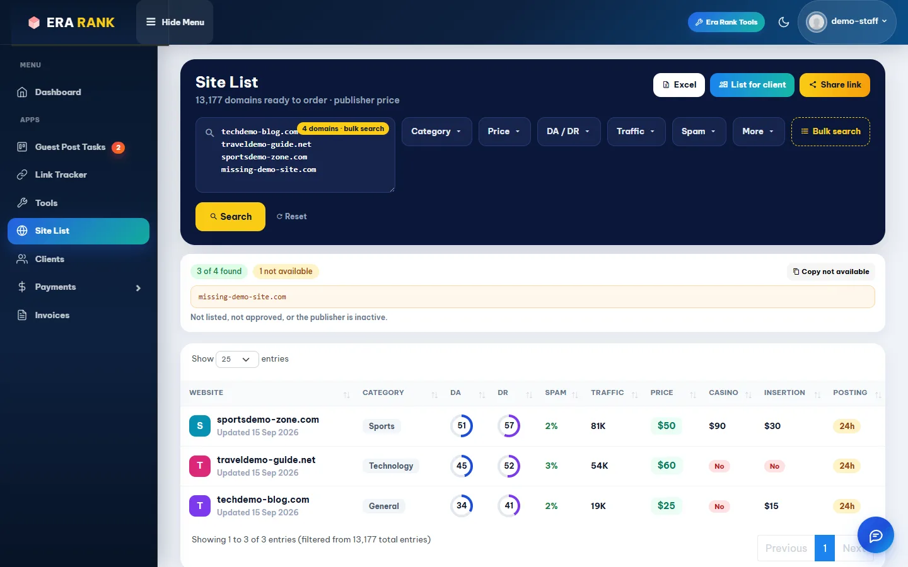Click the 3 of 4 found badge
The image size is (908, 567).
pyautogui.click(x=219, y=271)
